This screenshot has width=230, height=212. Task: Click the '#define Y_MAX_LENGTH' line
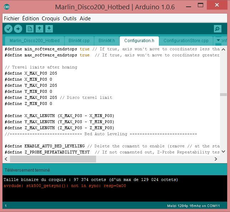[x=59, y=122]
